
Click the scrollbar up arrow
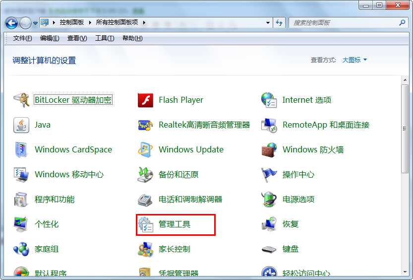pyautogui.click(x=405, y=80)
